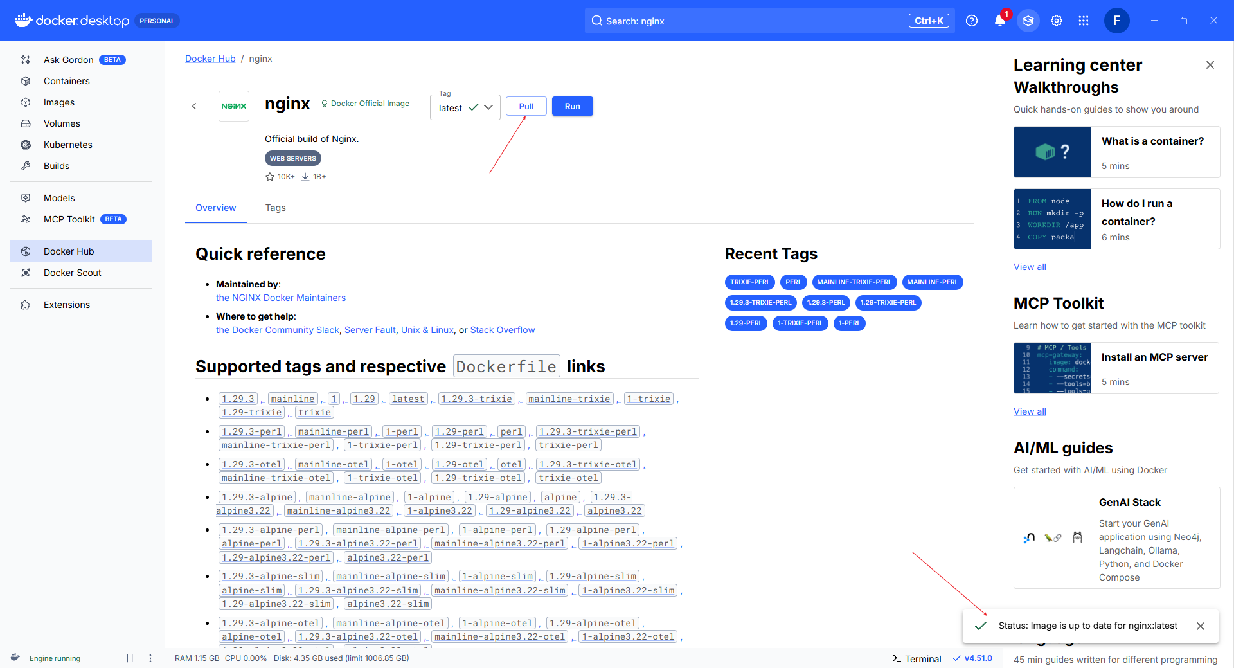Open 'How do I run a container?' walkthrough
The image size is (1234, 668).
coord(1117,219)
